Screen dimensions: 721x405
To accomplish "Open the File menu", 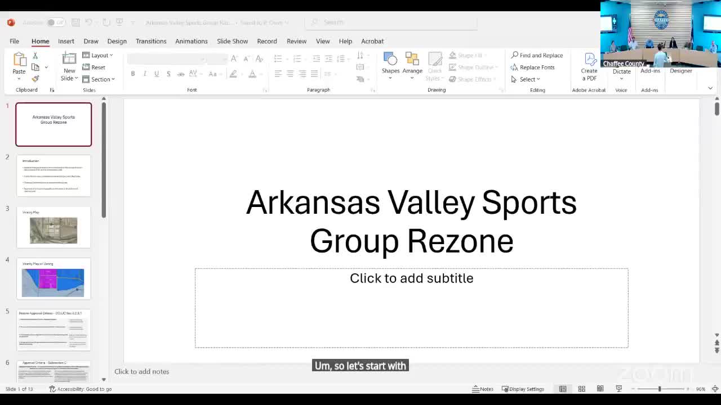I will [14, 41].
